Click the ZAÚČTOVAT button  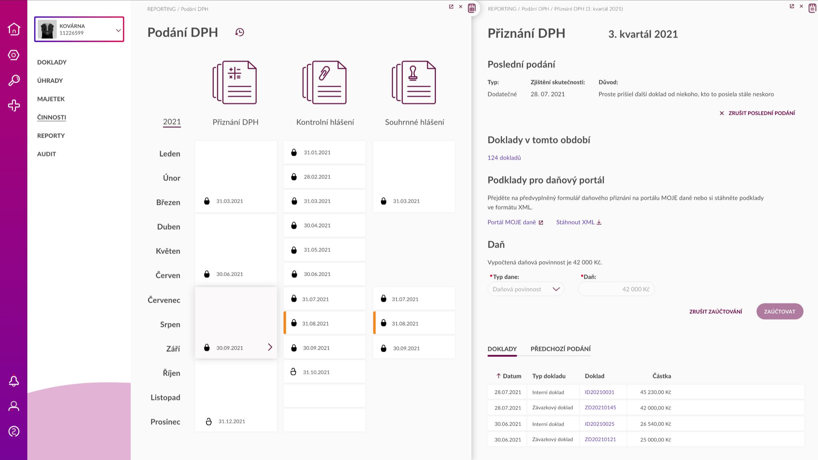(x=780, y=311)
